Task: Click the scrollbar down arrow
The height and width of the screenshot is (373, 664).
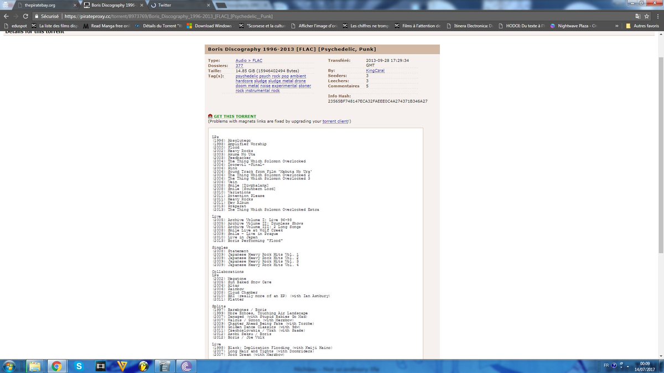Action: coord(661,356)
